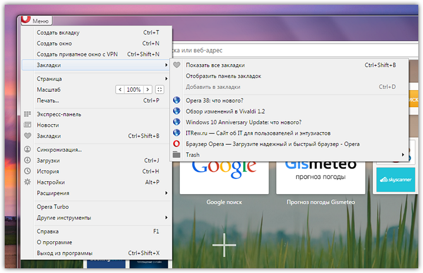Click globe icon for Windows 10 Anniversary bookmark
Image resolution: width=423 pixels, height=273 pixels.
[176, 122]
